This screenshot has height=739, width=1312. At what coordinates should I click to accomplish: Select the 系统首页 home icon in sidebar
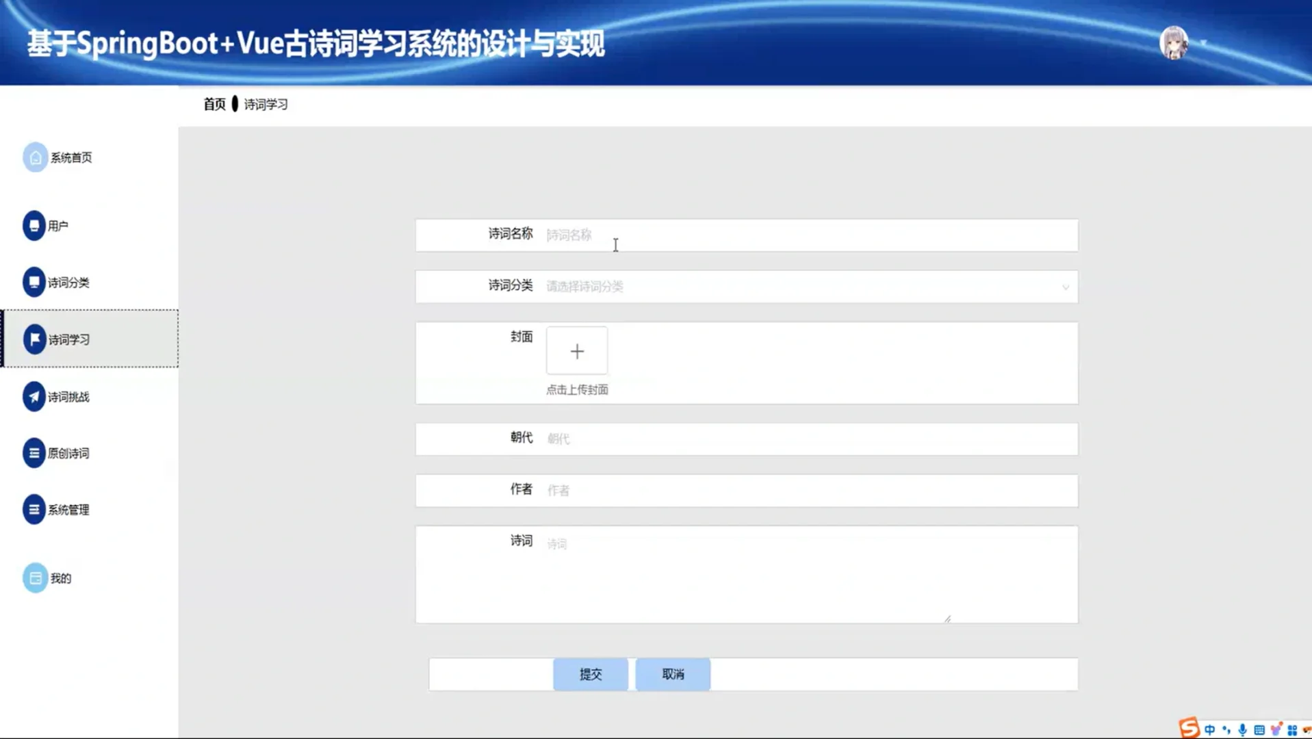(35, 157)
